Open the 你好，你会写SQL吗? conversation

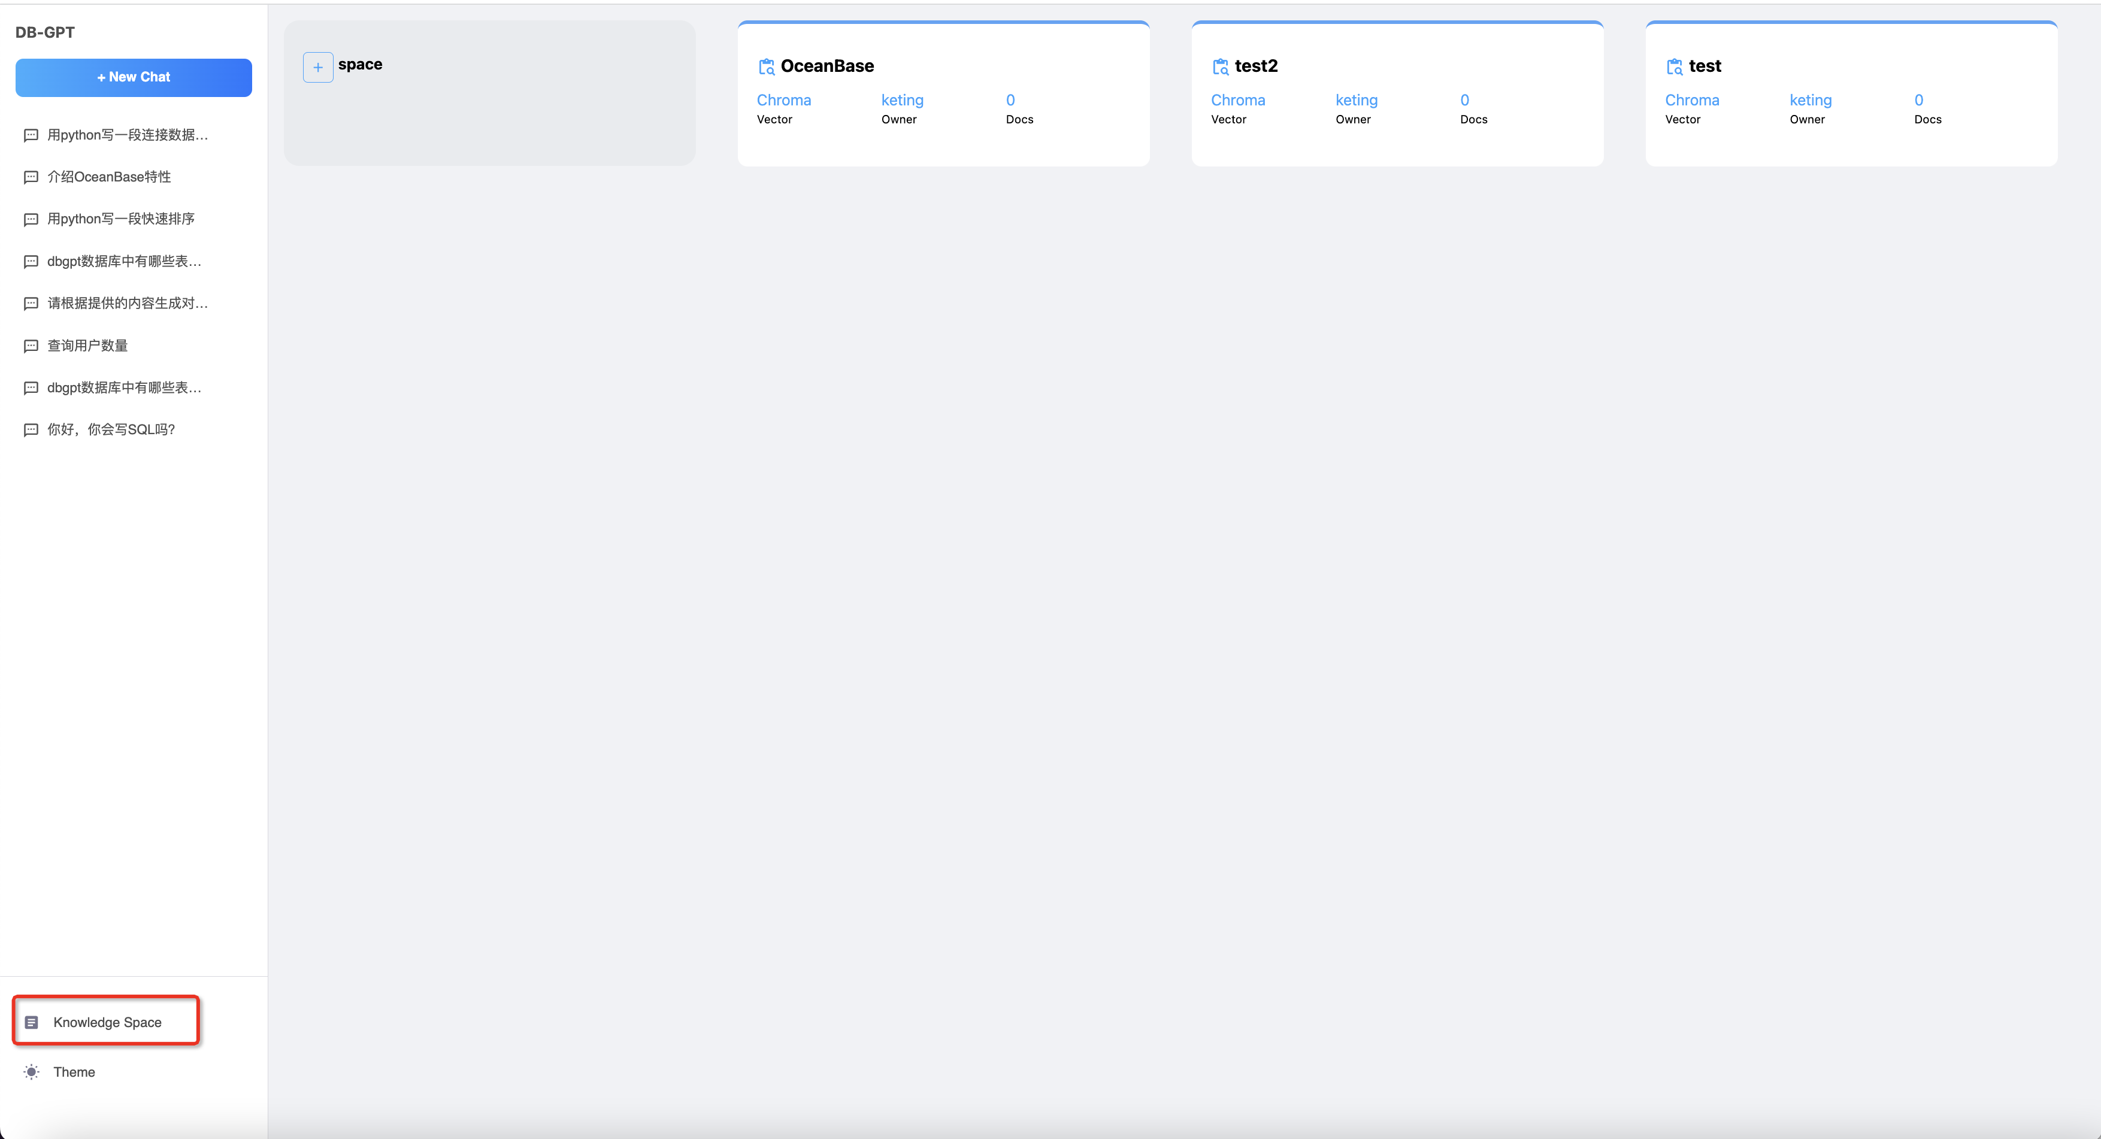tap(111, 430)
